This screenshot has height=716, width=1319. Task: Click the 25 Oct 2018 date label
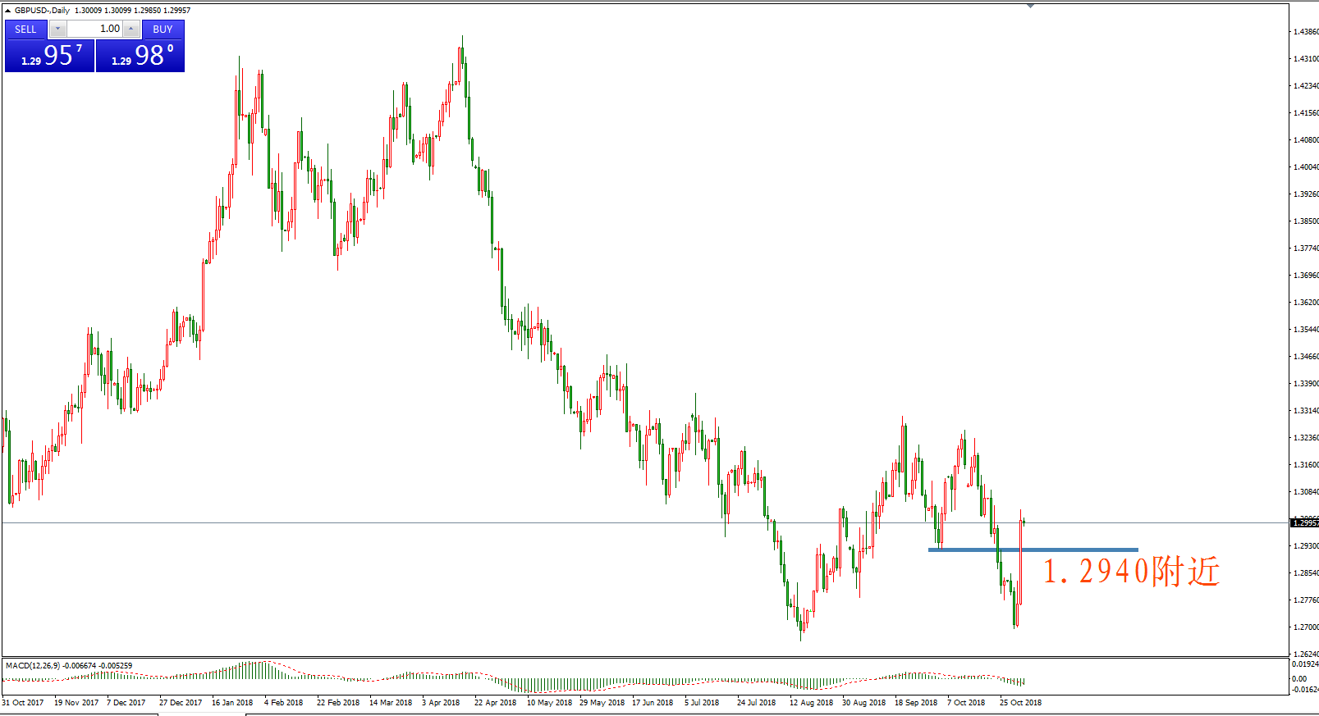point(1020,703)
